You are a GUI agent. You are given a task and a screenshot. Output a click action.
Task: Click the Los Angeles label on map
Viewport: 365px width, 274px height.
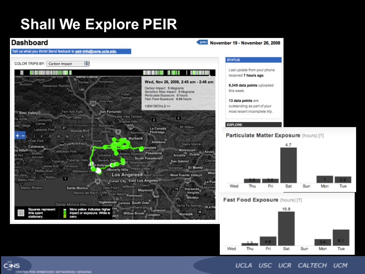125,175
